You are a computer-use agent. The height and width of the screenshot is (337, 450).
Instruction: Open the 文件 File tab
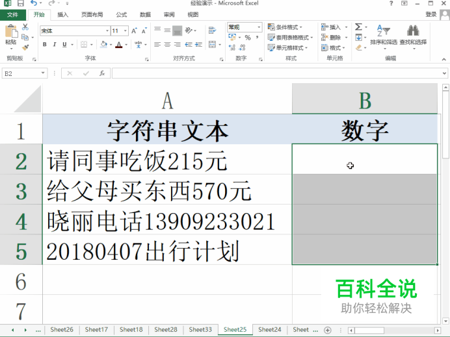[x=12, y=15]
